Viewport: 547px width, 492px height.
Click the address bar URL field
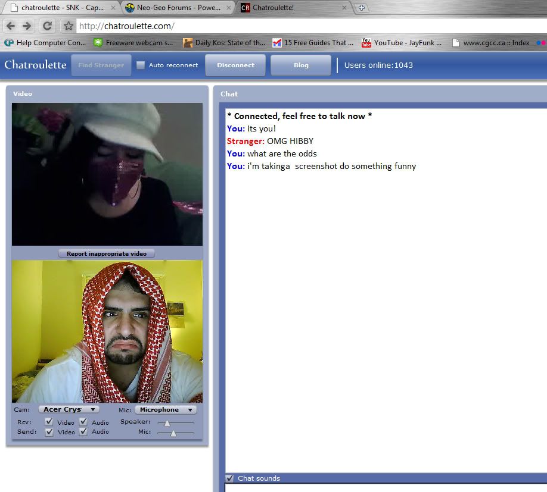pyautogui.click(x=312, y=26)
